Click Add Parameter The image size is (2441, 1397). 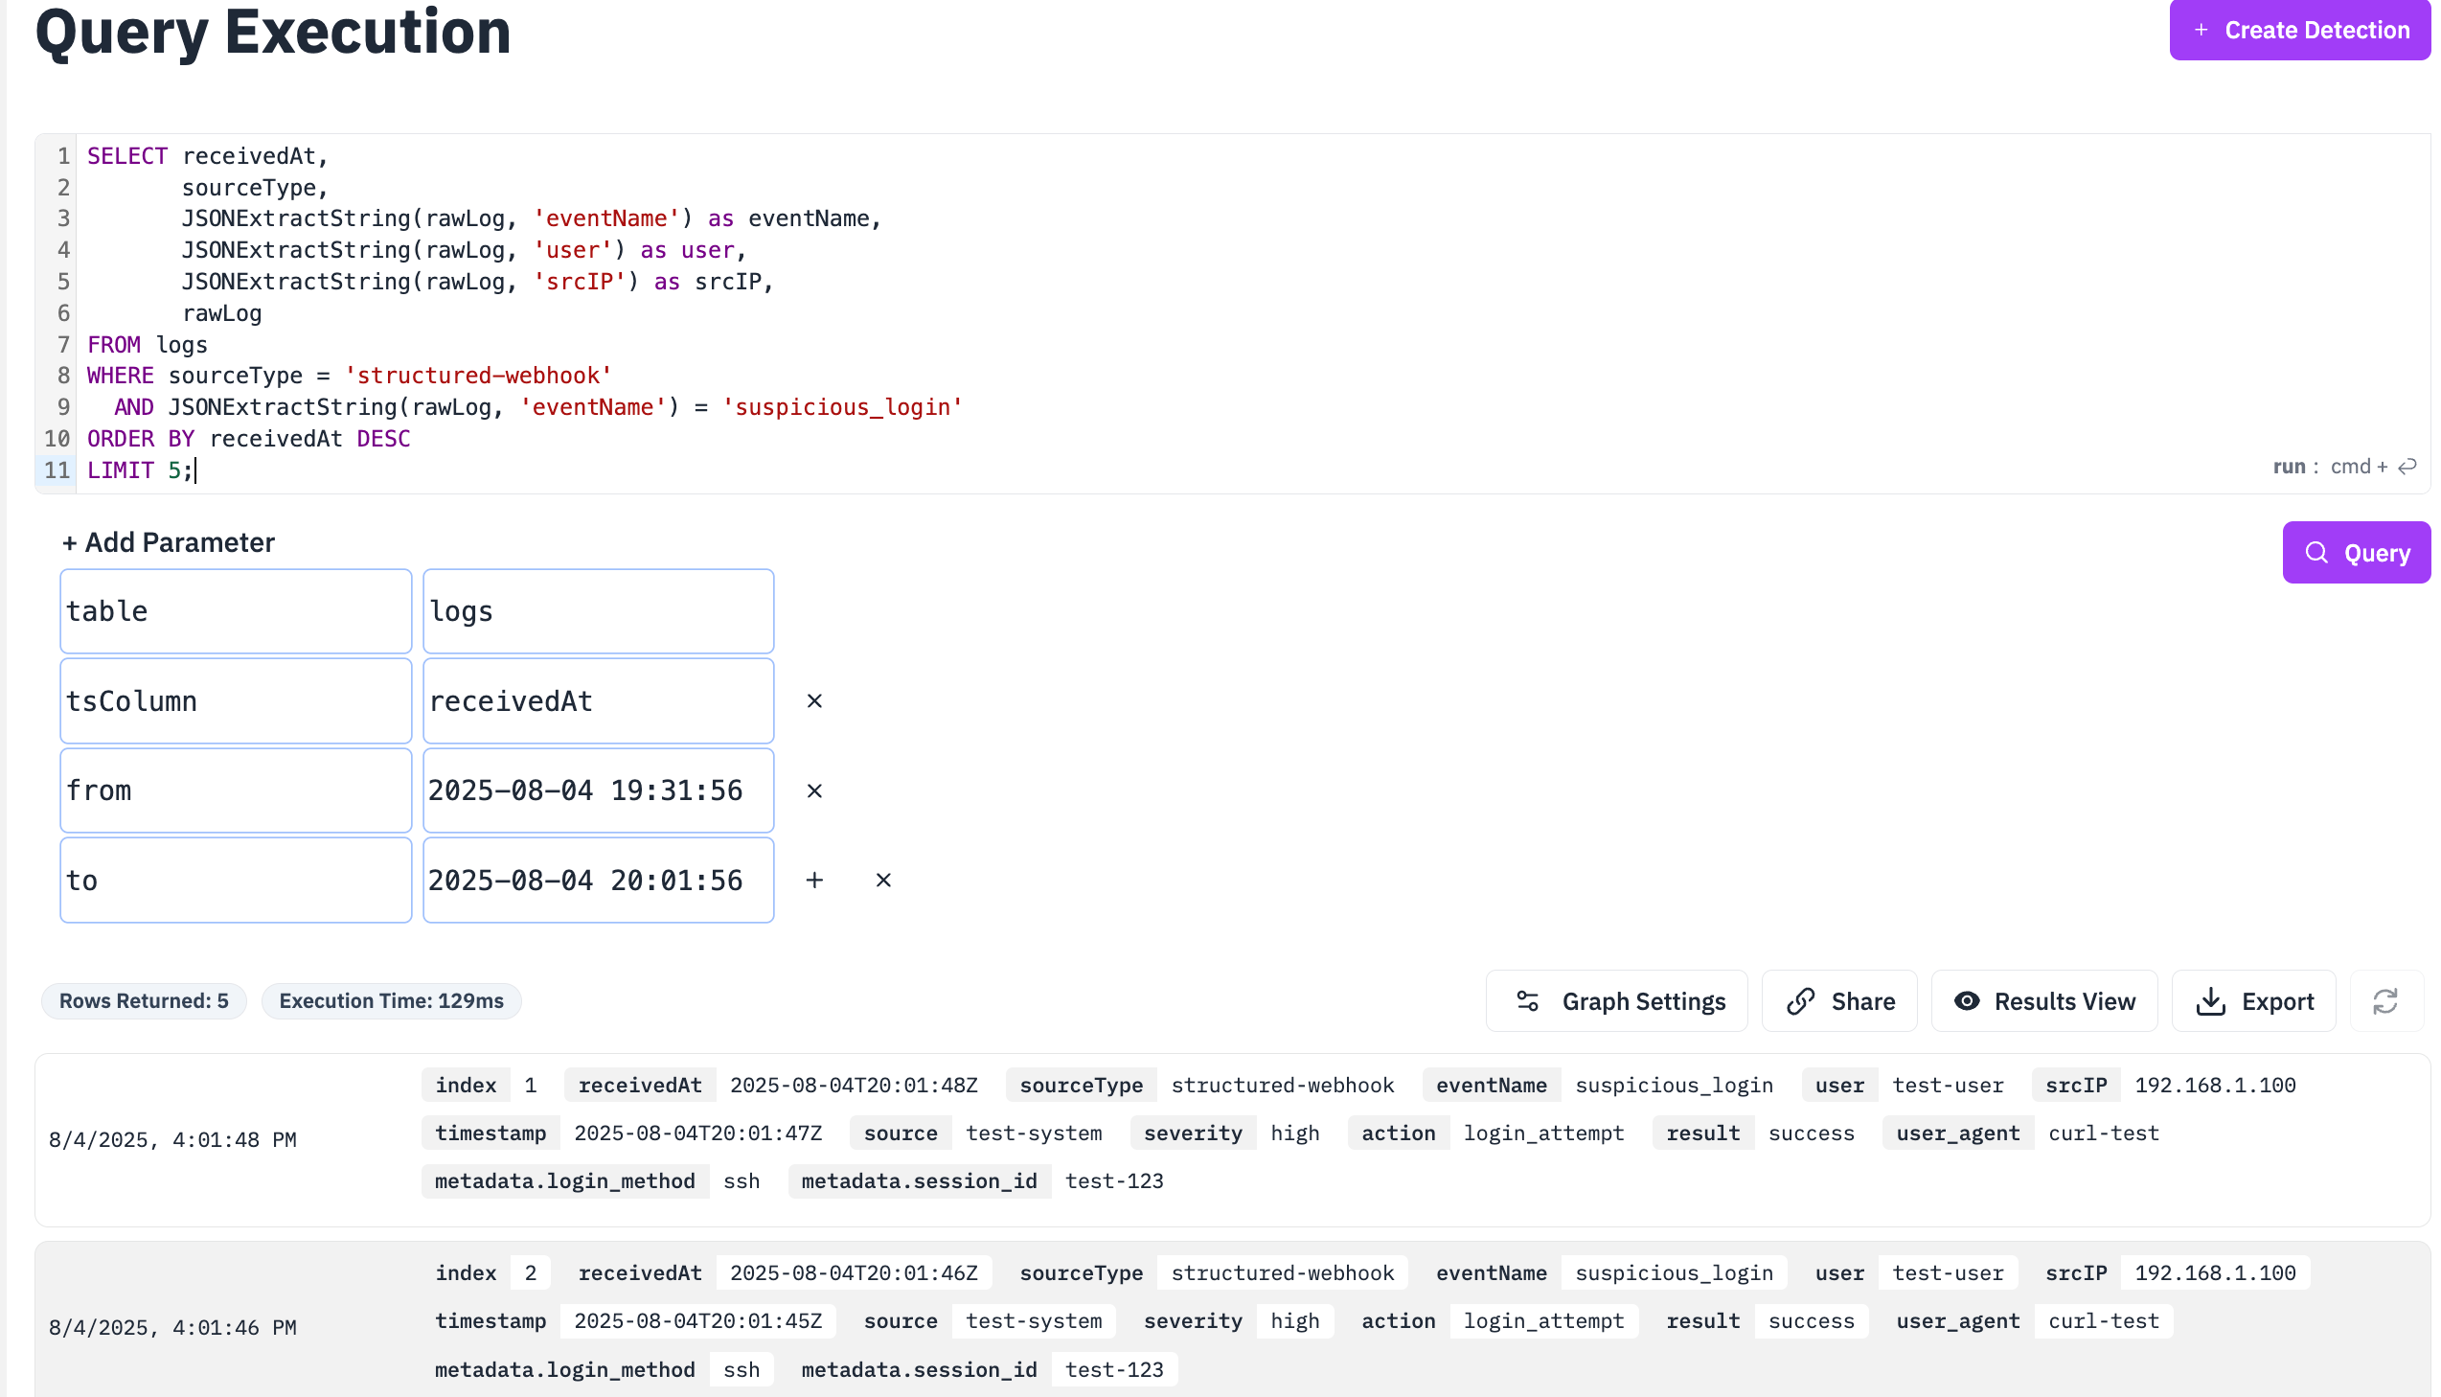click(167, 542)
